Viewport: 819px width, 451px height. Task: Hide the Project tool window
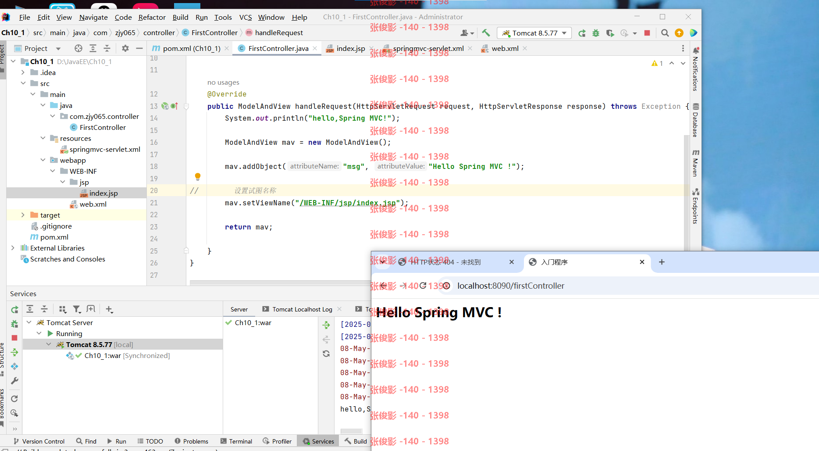[139, 48]
